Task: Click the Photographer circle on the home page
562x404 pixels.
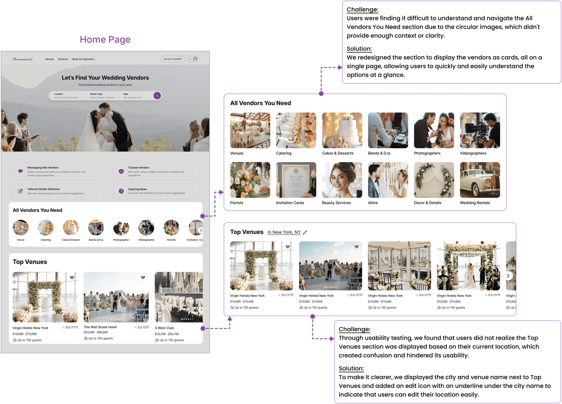Action: coord(121,228)
